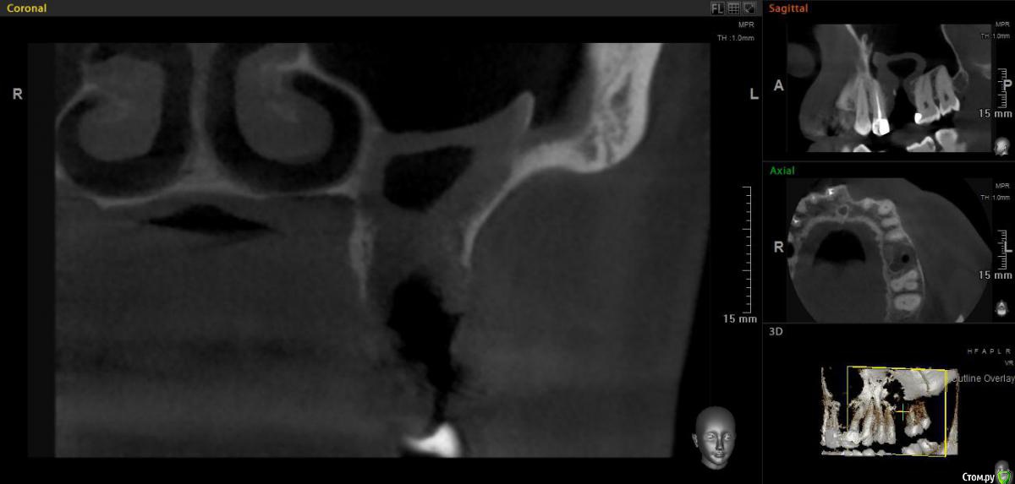Click the 3D panel title
1015x484 pixels.
pos(775,331)
